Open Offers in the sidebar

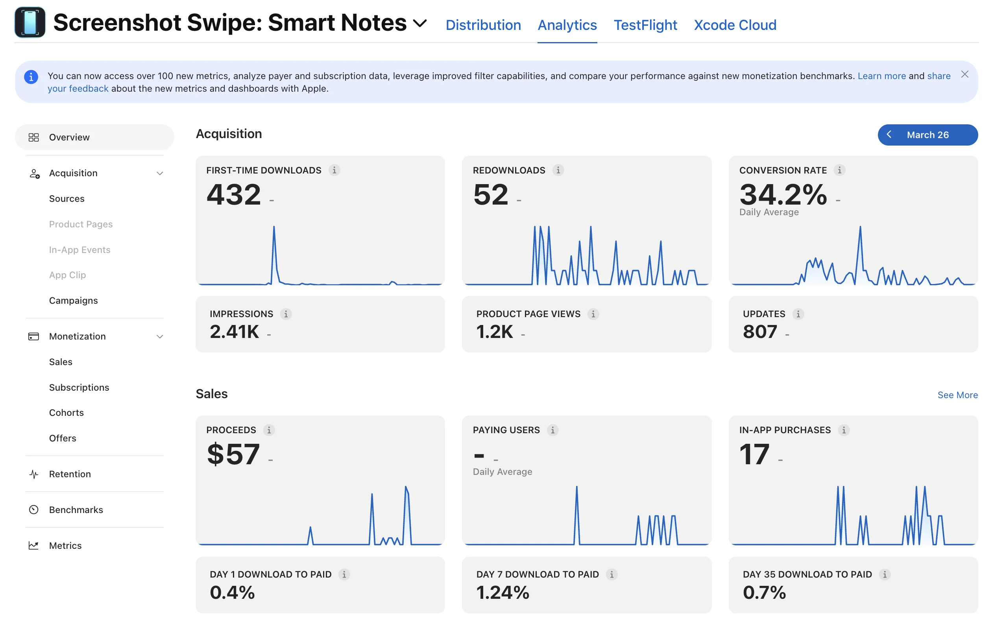[63, 438]
